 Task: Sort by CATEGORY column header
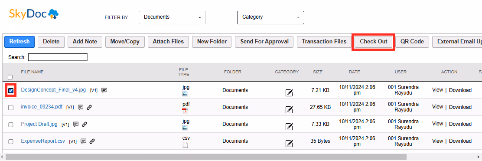click(287, 72)
